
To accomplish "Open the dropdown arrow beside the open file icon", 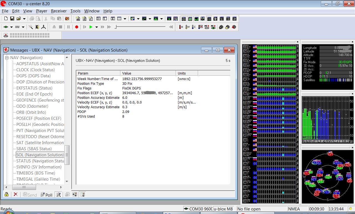I will pos(24,19).
